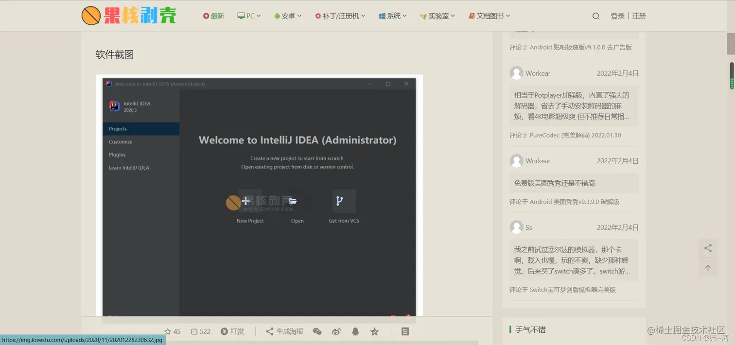Click the 手气不错 sidebar heading

pos(530,329)
